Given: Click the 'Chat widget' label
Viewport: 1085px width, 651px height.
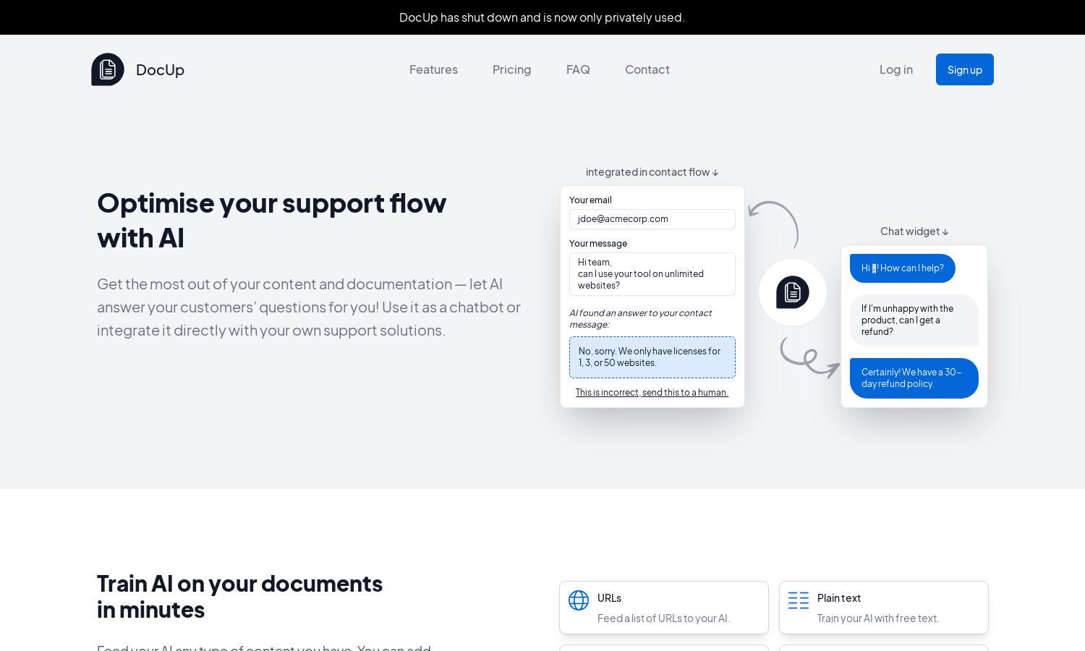Looking at the screenshot, I should pyautogui.click(x=914, y=231).
